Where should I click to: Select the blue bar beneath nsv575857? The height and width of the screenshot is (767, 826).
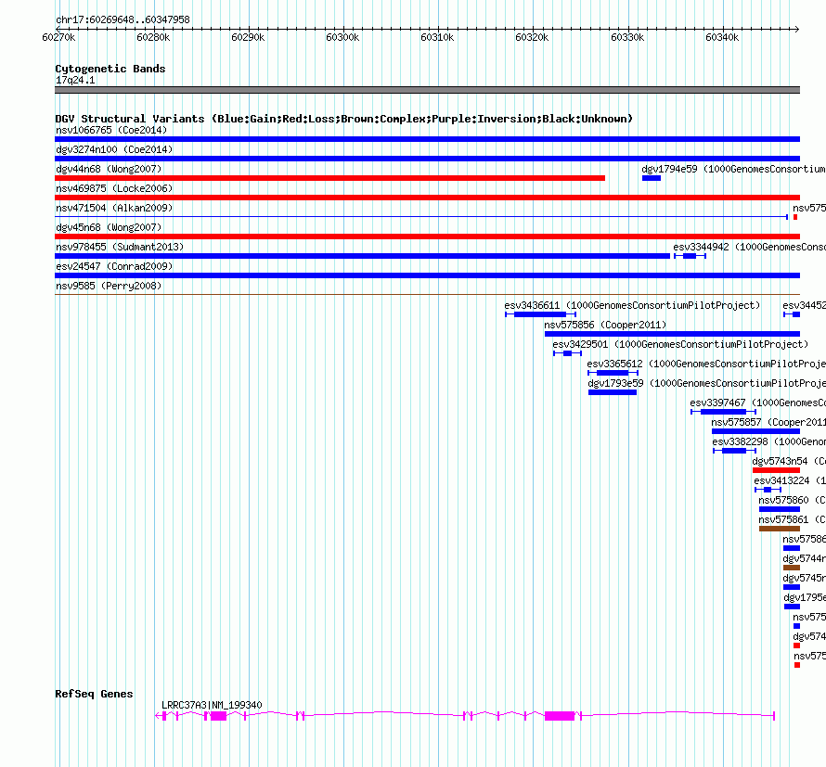point(756,431)
